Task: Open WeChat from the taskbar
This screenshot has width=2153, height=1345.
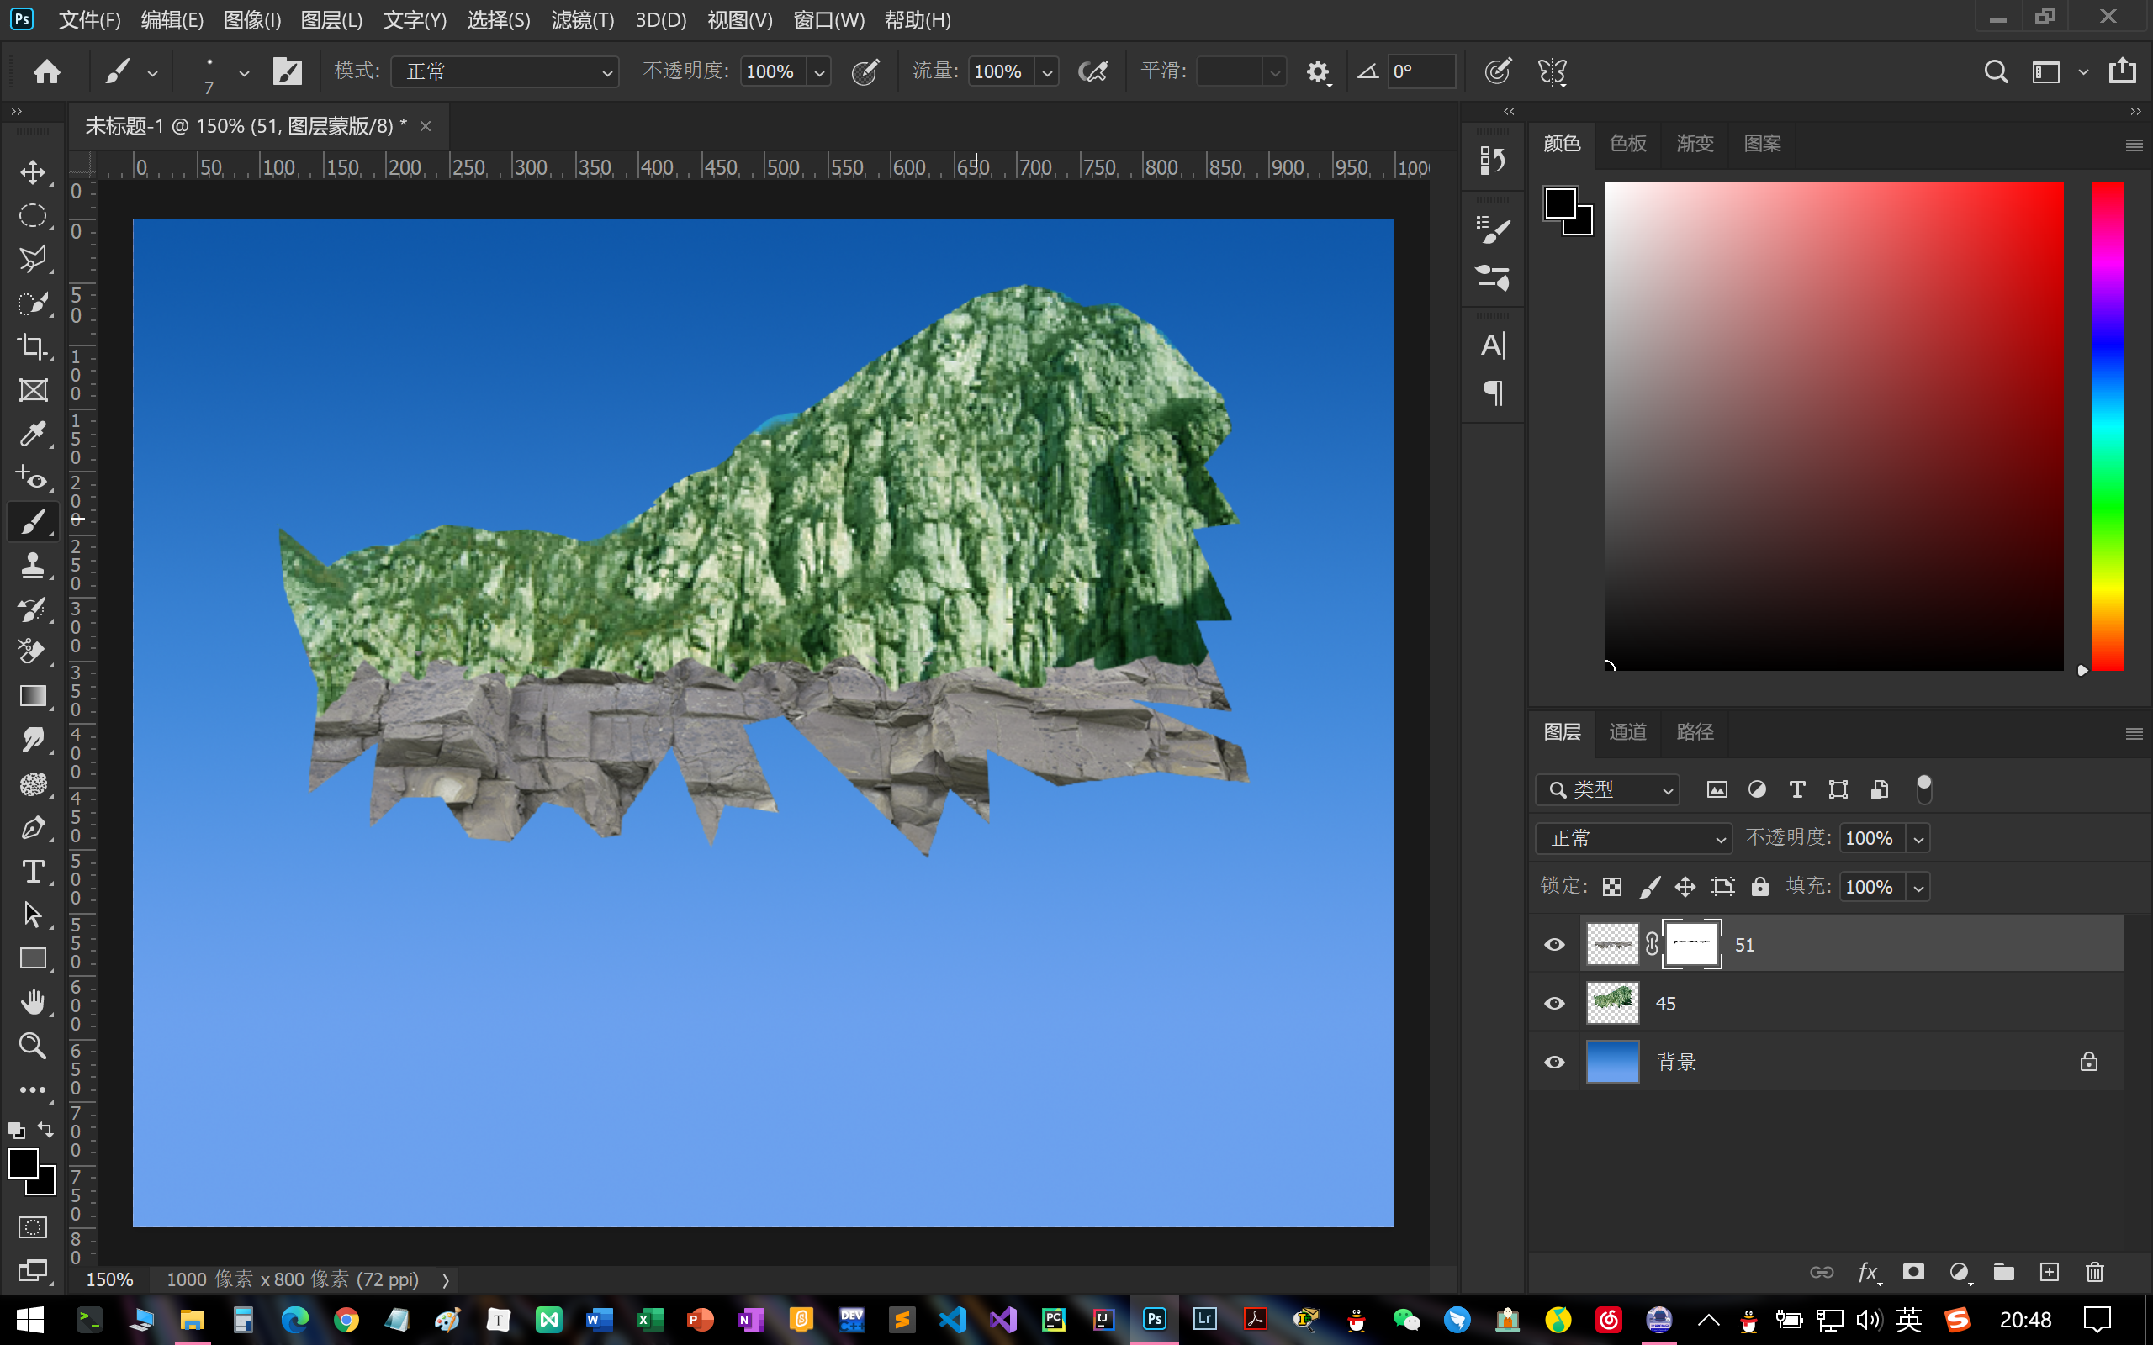Action: (1405, 1319)
